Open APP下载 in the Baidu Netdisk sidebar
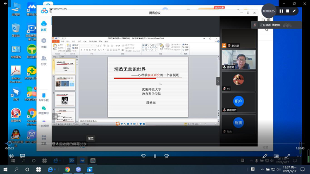Image resolution: width=310 pixels, height=174 pixels. point(44,97)
